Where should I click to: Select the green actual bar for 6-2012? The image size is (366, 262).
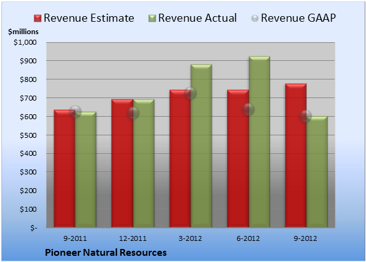coord(260,142)
